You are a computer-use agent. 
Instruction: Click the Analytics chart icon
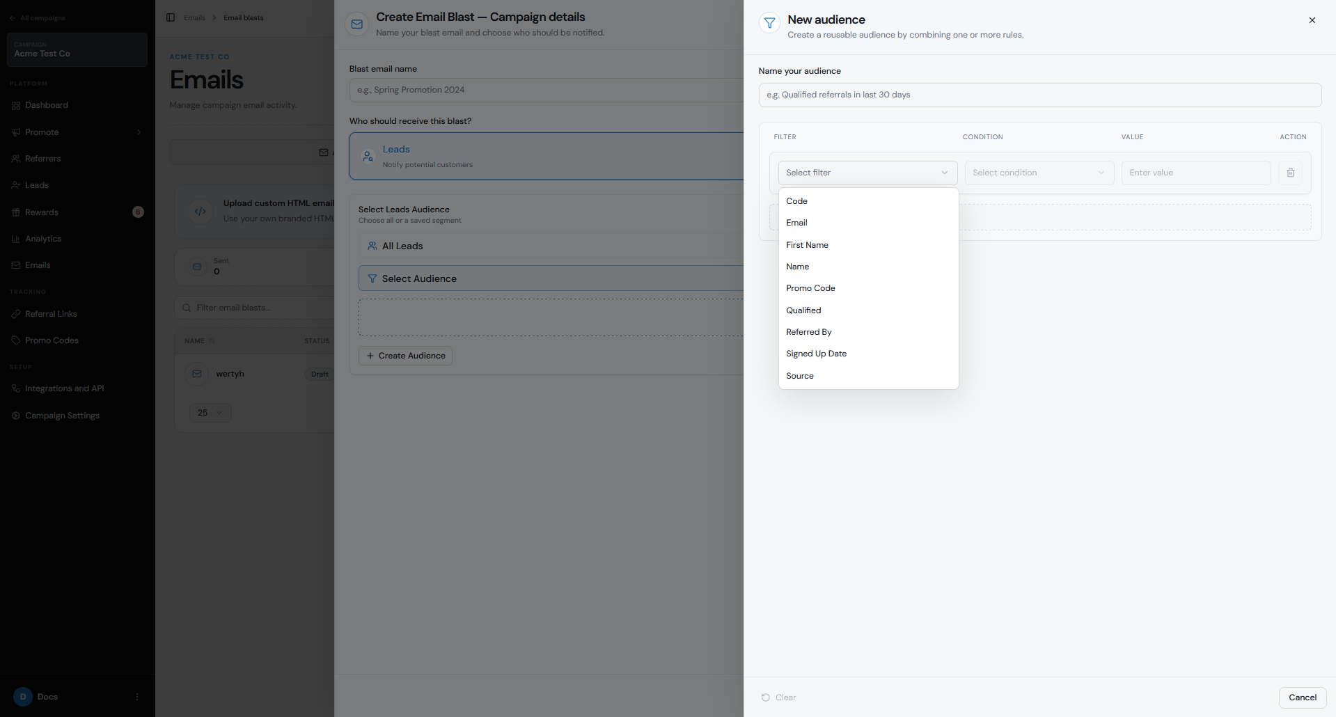tap(16, 239)
